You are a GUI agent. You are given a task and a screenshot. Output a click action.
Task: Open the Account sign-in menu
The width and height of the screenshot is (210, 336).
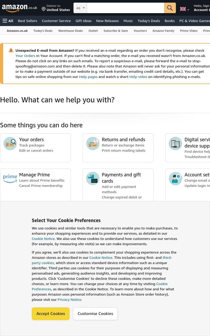tap(202, 8)
